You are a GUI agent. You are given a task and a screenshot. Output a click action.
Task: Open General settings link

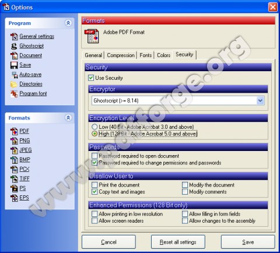[x=37, y=36]
